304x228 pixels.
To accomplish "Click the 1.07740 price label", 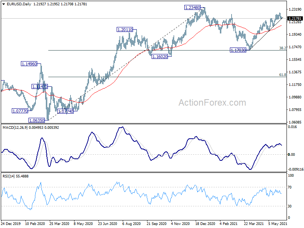I will 66,111.
